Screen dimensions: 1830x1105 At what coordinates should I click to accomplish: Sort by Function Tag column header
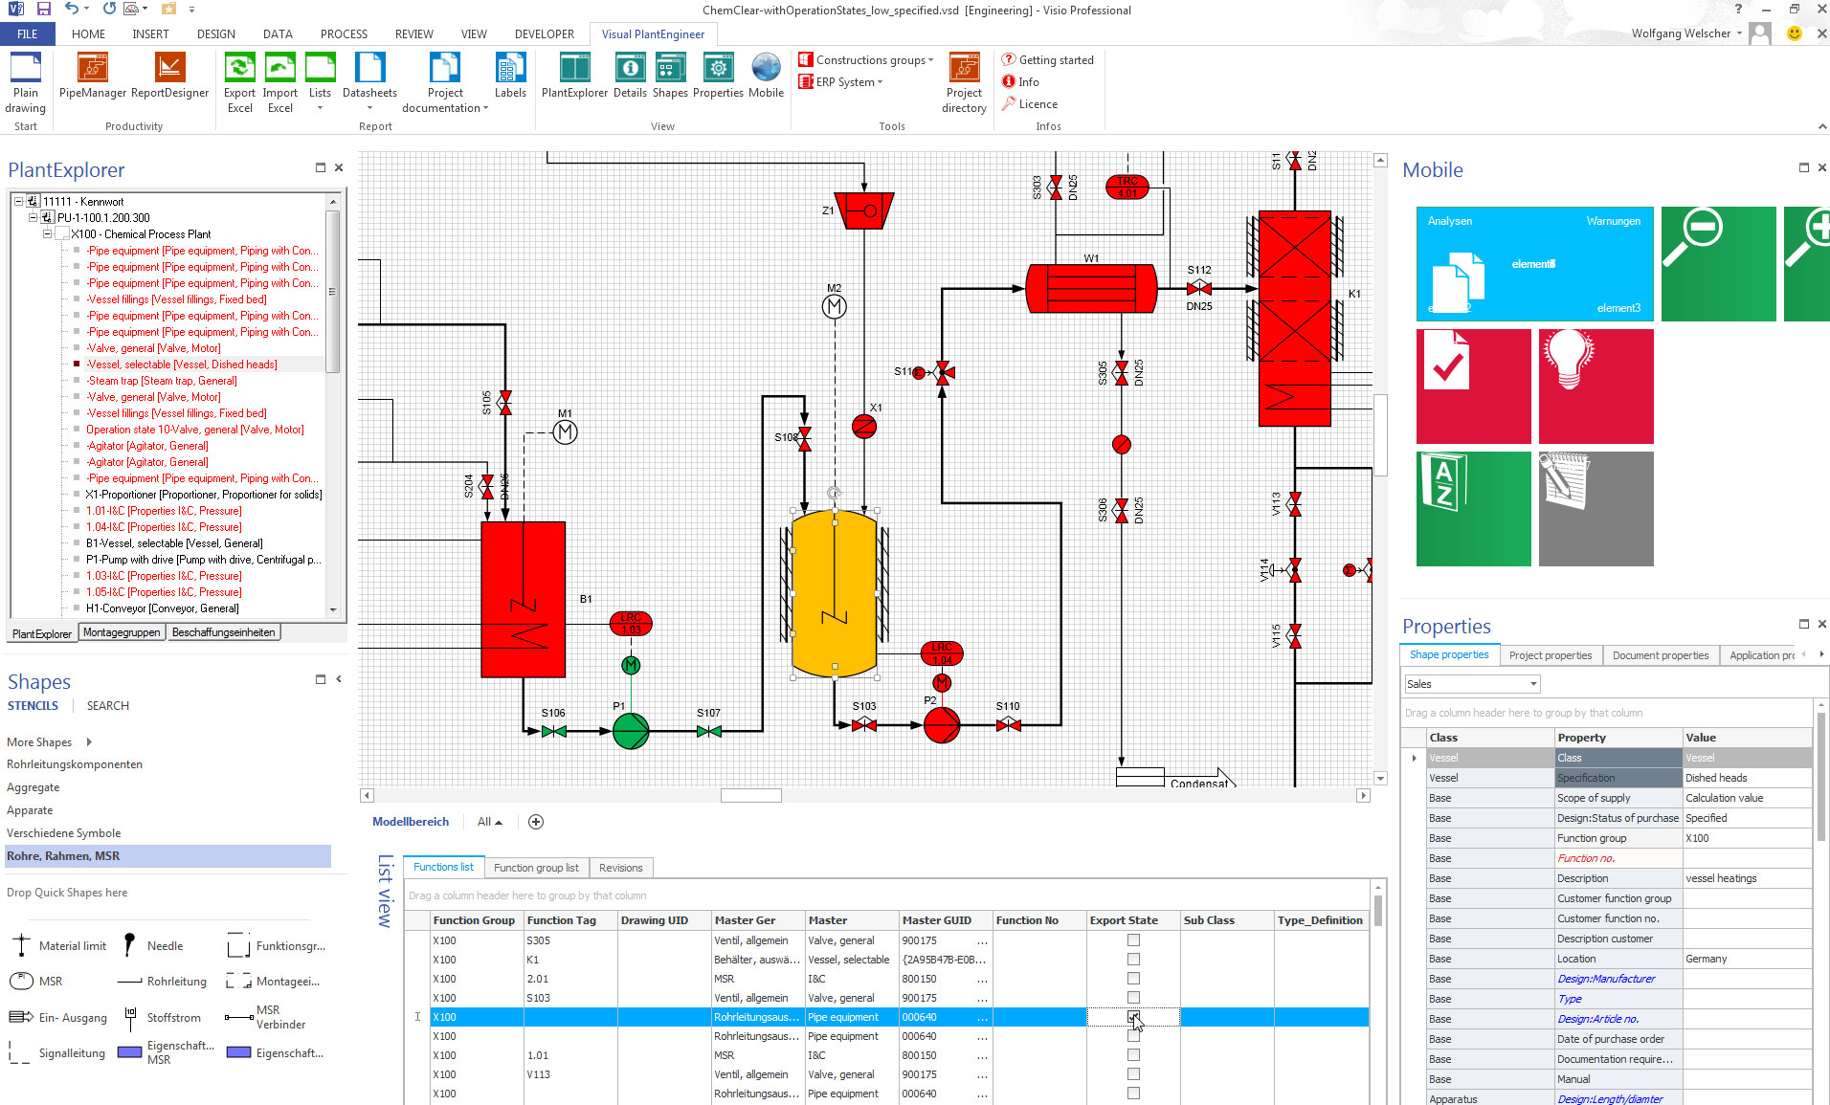[569, 920]
